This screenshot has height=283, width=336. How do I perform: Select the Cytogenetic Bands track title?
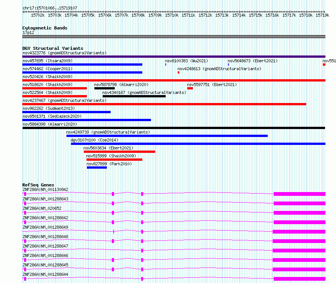pos(45,28)
